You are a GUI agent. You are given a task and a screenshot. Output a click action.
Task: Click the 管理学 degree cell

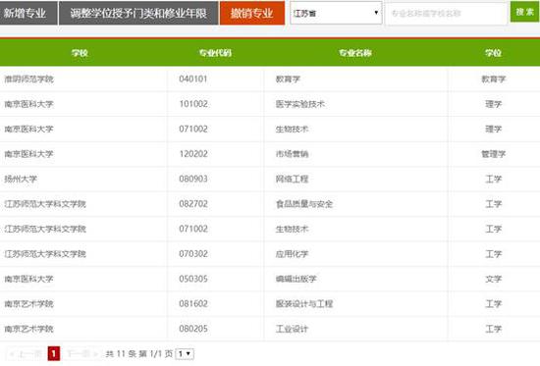coord(493,154)
